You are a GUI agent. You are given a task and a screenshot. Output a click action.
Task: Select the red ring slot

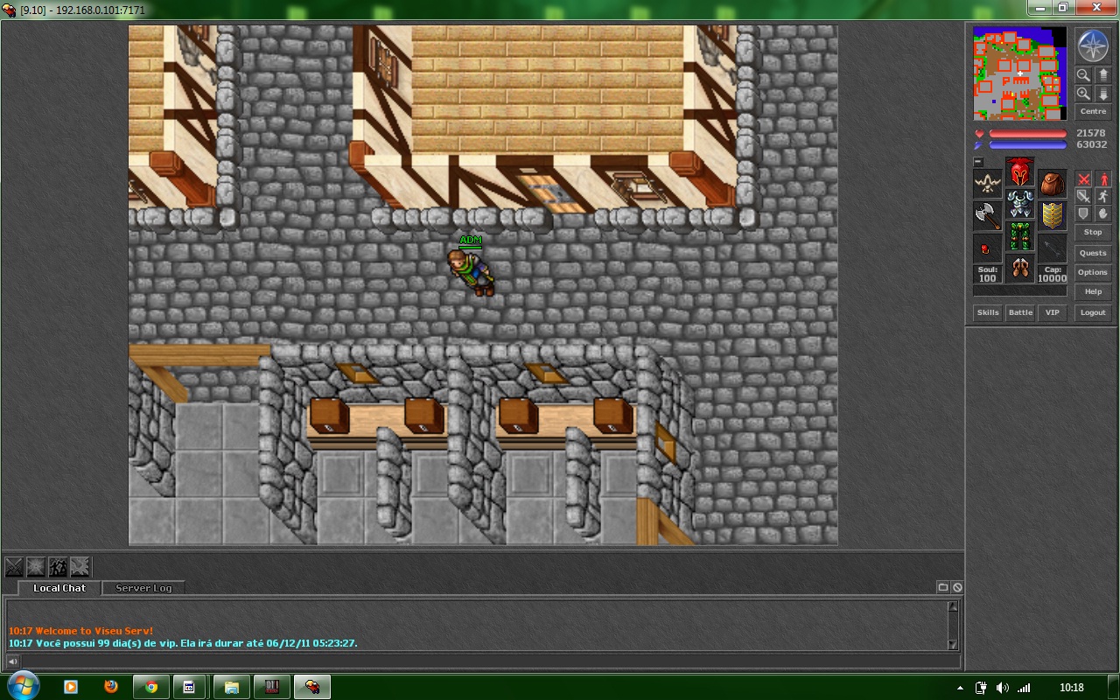click(988, 248)
